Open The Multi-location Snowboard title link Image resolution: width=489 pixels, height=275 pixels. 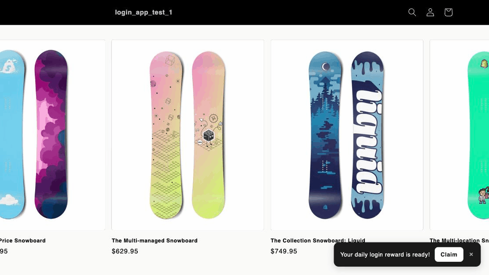click(x=459, y=240)
